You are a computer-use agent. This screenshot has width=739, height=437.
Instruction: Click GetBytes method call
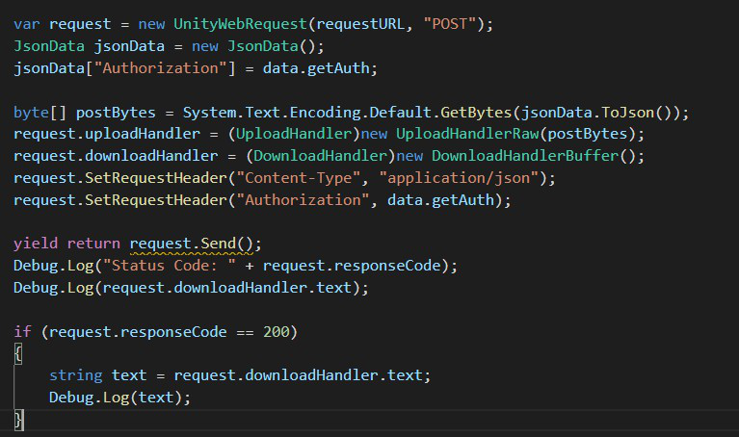pos(476,113)
